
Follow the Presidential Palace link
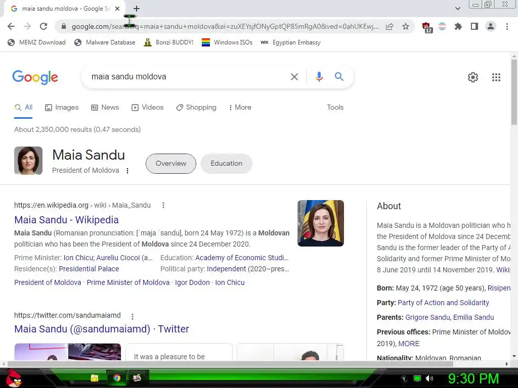click(x=89, y=269)
